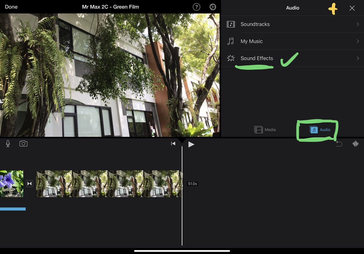Tap the project title Mr Max 2C - Green Film
The height and width of the screenshot is (254, 364).
click(111, 7)
